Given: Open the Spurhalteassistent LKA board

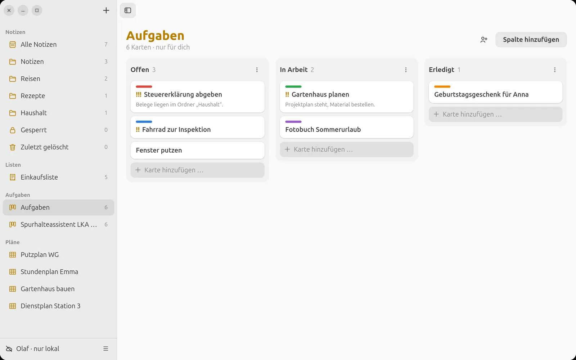Looking at the screenshot, I should 58,225.
